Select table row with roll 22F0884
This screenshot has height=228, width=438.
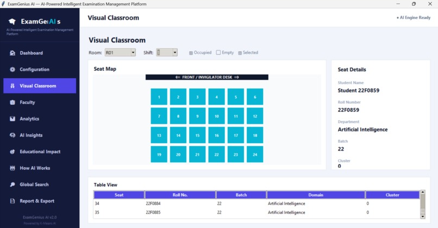click(256, 204)
